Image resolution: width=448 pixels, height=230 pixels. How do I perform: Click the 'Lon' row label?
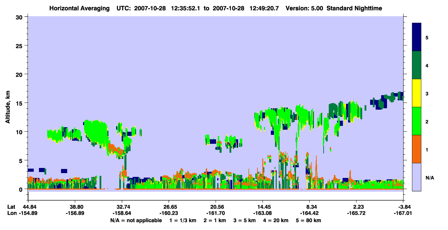coord(12,213)
